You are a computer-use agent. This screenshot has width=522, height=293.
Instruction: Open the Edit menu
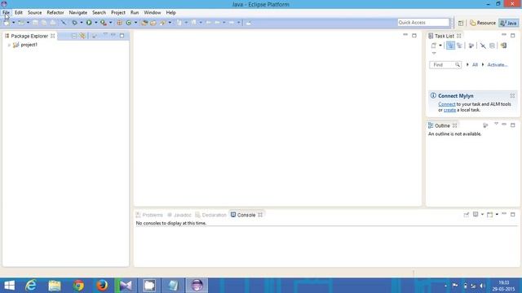18,13
